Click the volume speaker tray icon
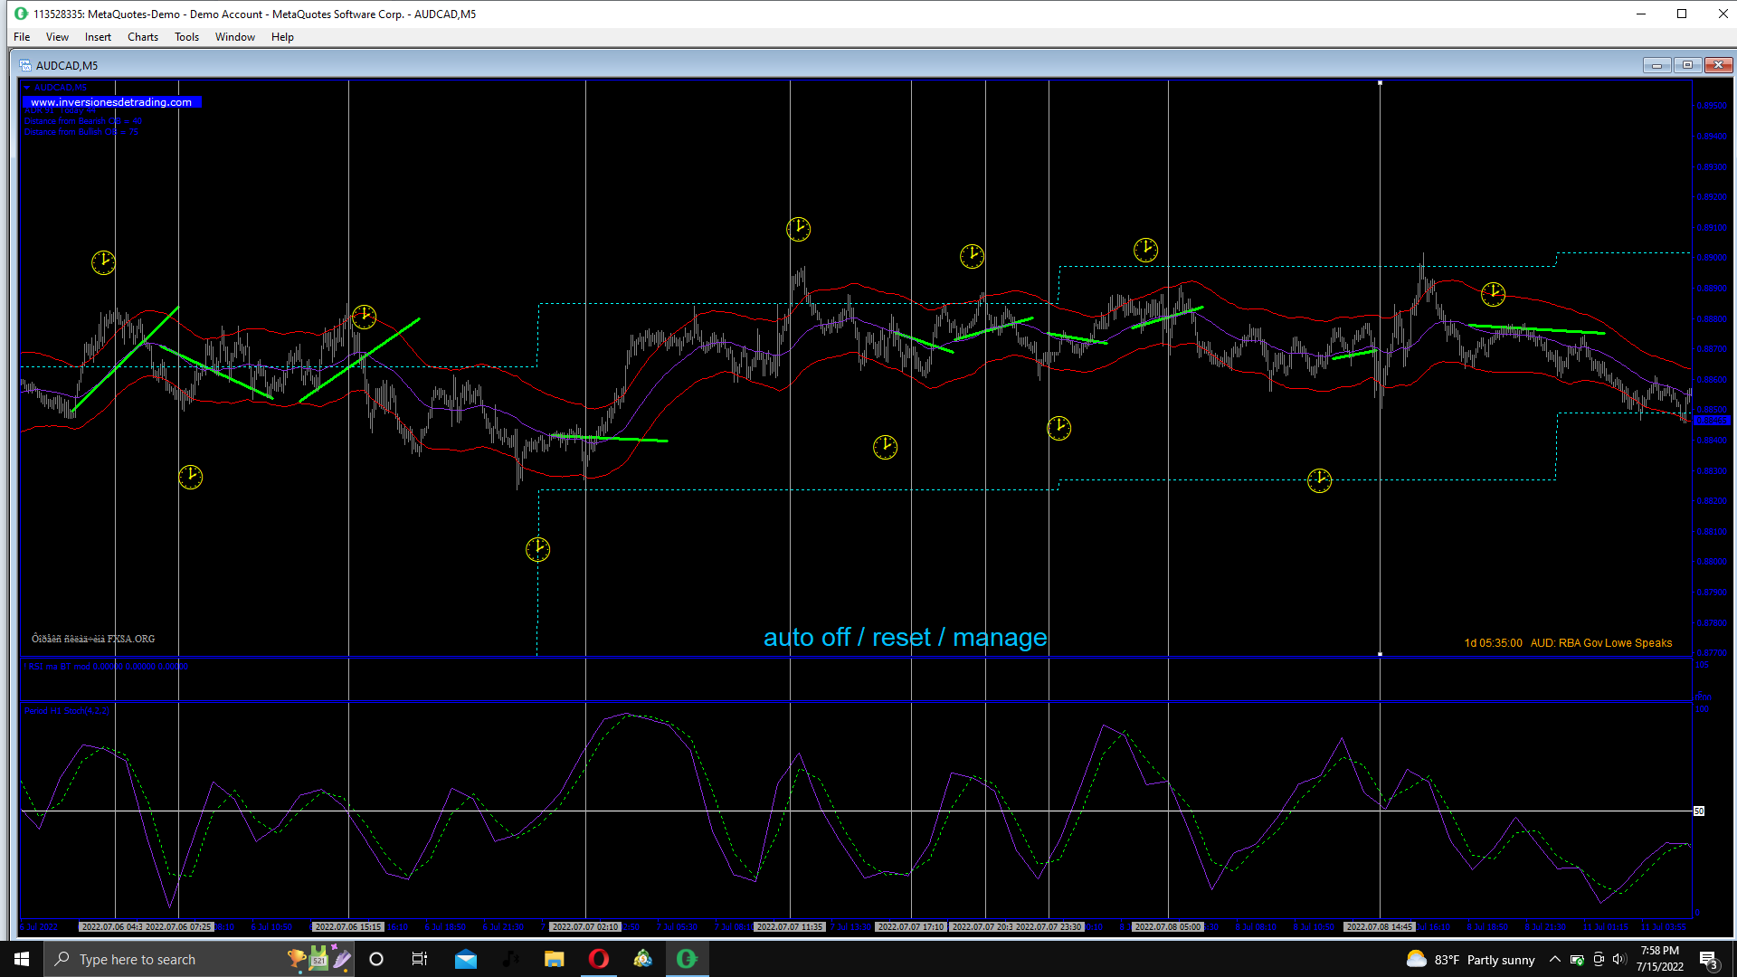Image resolution: width=1737 pixels, height=977 pixels. [1619, 959]
